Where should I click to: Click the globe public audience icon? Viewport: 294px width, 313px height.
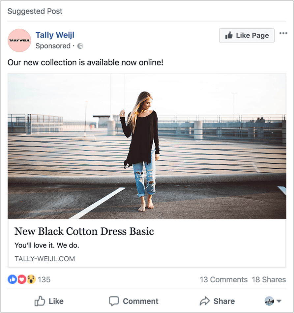[x=80, y=46]
